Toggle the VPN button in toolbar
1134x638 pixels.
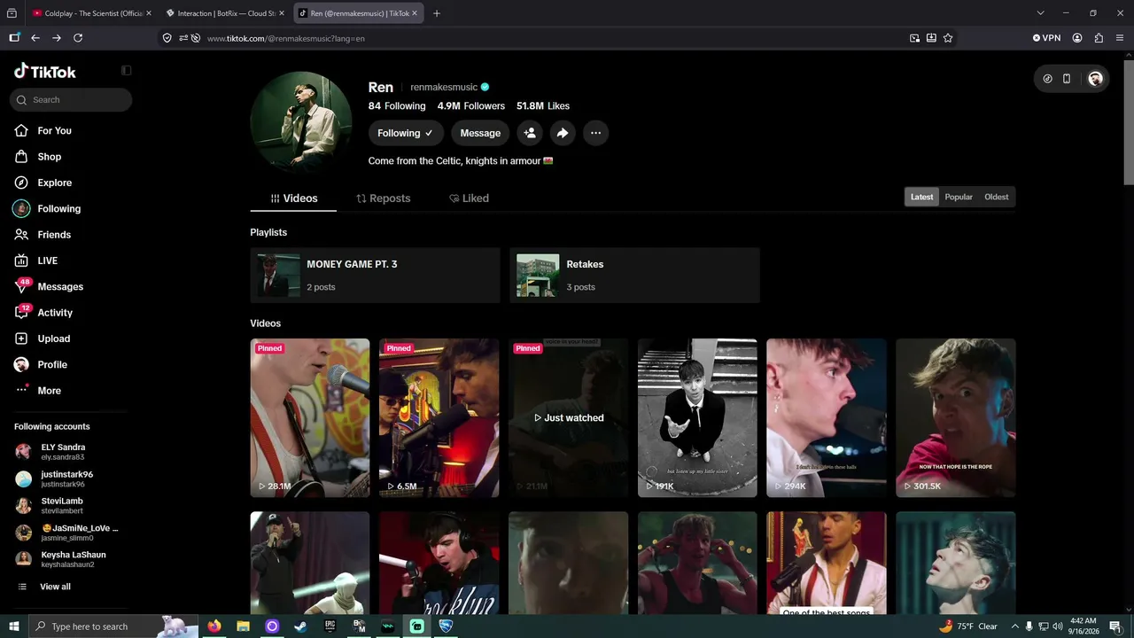[1046, 38]
